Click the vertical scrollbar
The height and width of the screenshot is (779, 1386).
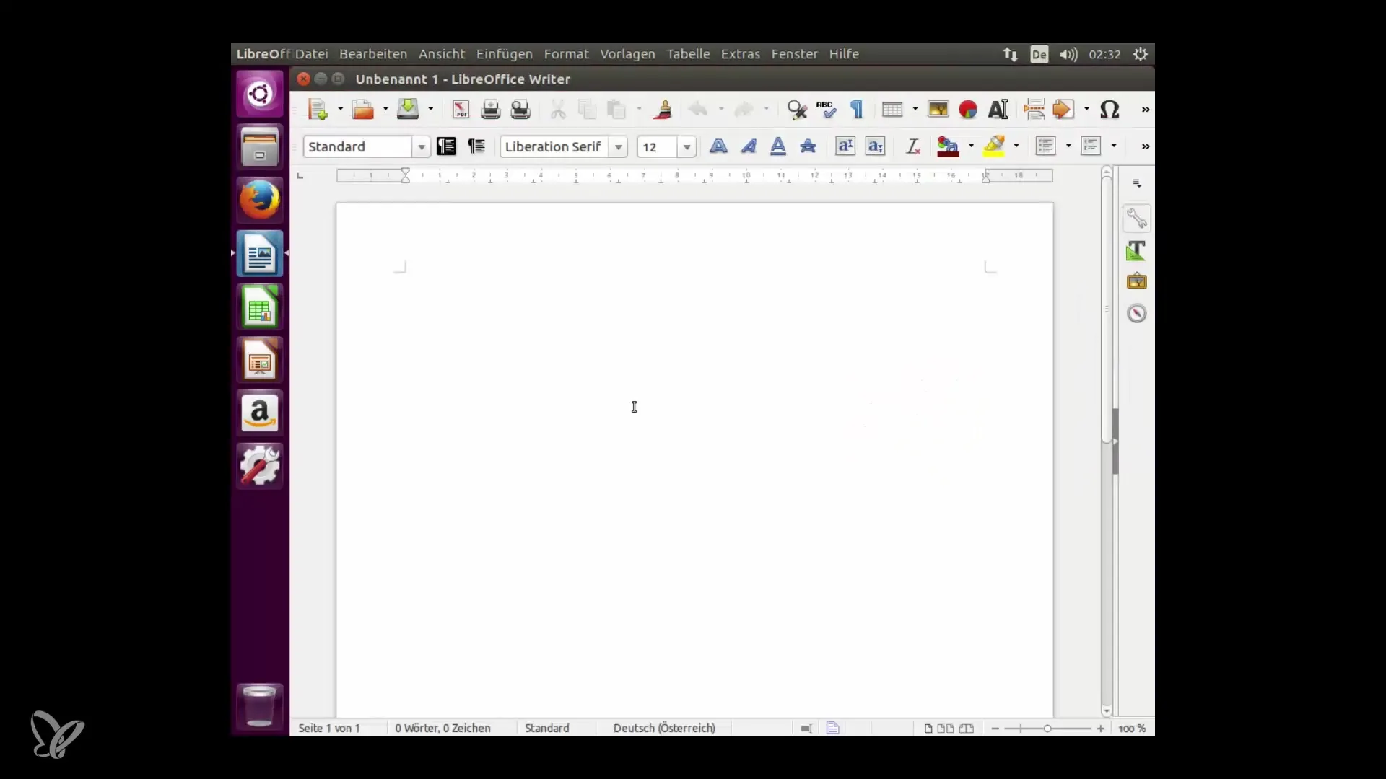(1106, 310)
